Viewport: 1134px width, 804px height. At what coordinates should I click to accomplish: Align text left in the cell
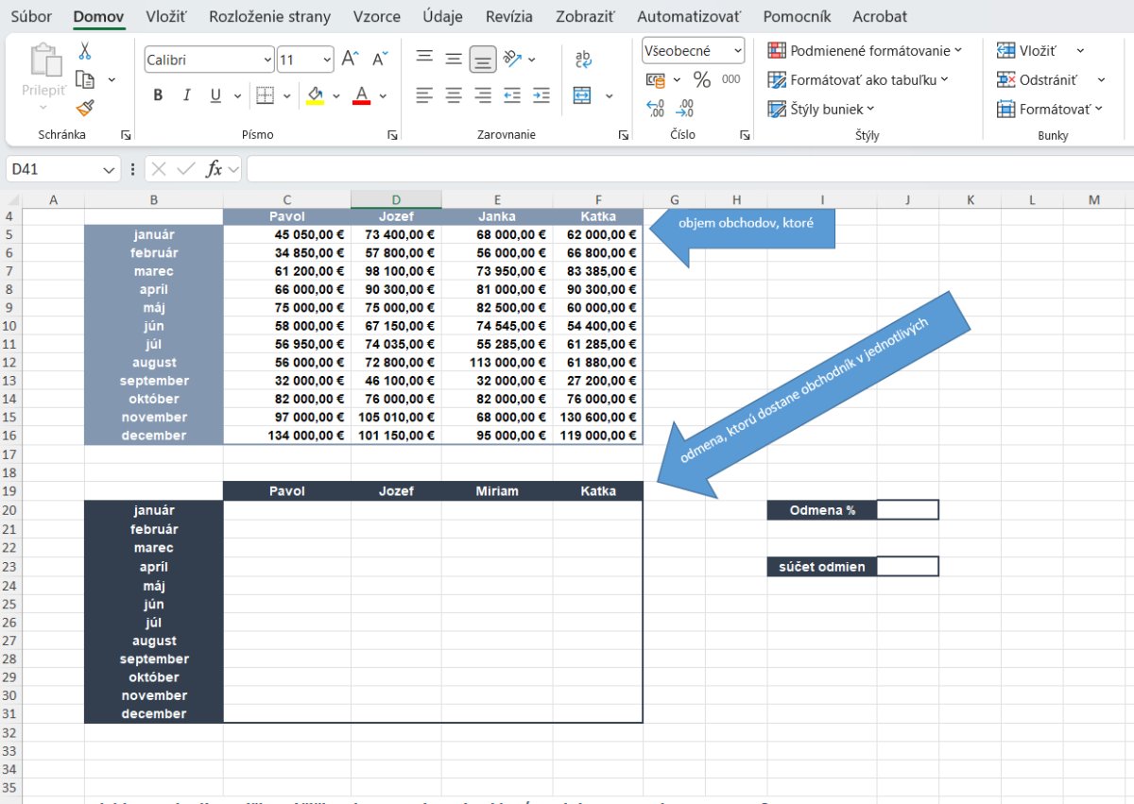coord(425,95)
